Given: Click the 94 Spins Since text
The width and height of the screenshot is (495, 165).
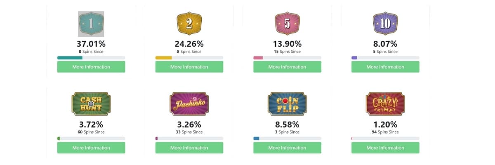Looking at the screenshot, I should point(385,132).
